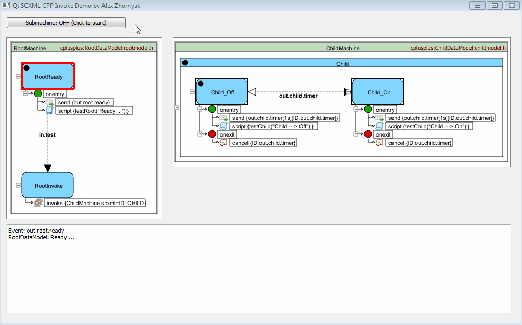Viewport: 522px width, 325px height.
Task: Toggle the Submachine OFF start button
Action: 66,23
